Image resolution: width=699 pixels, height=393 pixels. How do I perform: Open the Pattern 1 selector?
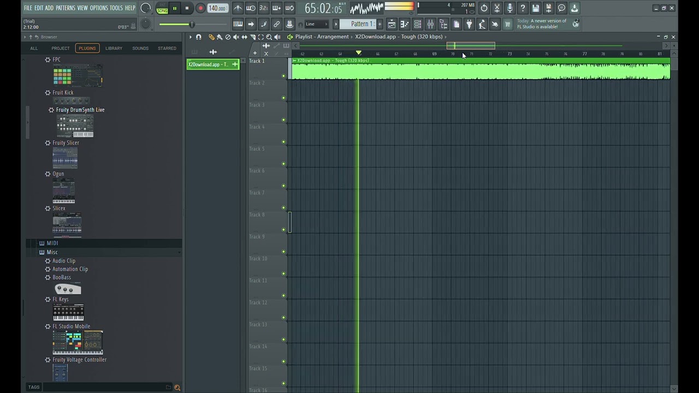pos(357,24)
